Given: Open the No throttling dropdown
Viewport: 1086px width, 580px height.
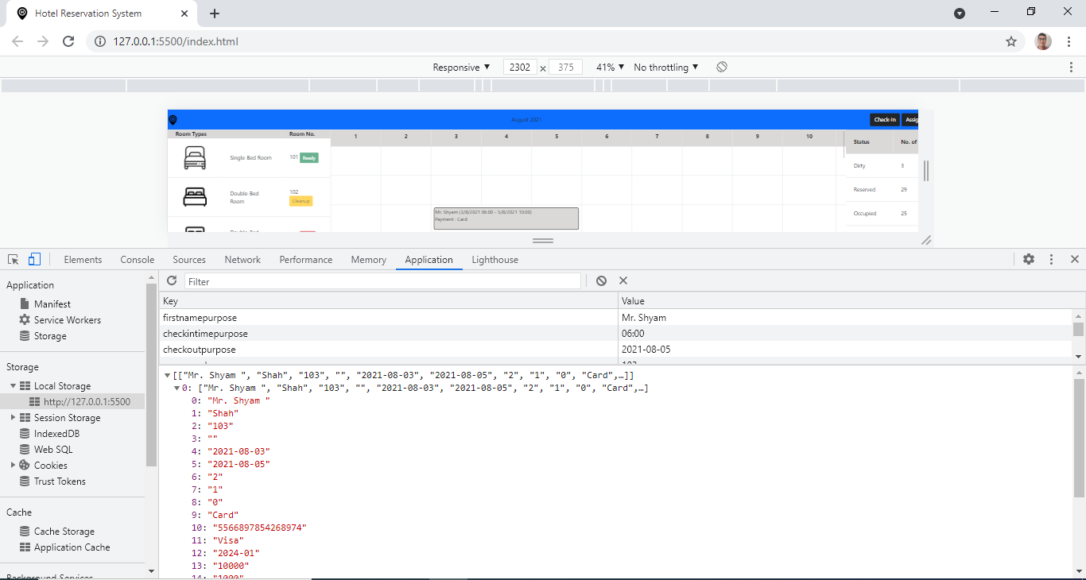Looking at the screenshot, I should (x=664, y=67).
